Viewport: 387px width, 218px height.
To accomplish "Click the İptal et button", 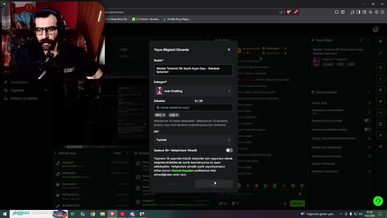I will click(x=173, y=184).
